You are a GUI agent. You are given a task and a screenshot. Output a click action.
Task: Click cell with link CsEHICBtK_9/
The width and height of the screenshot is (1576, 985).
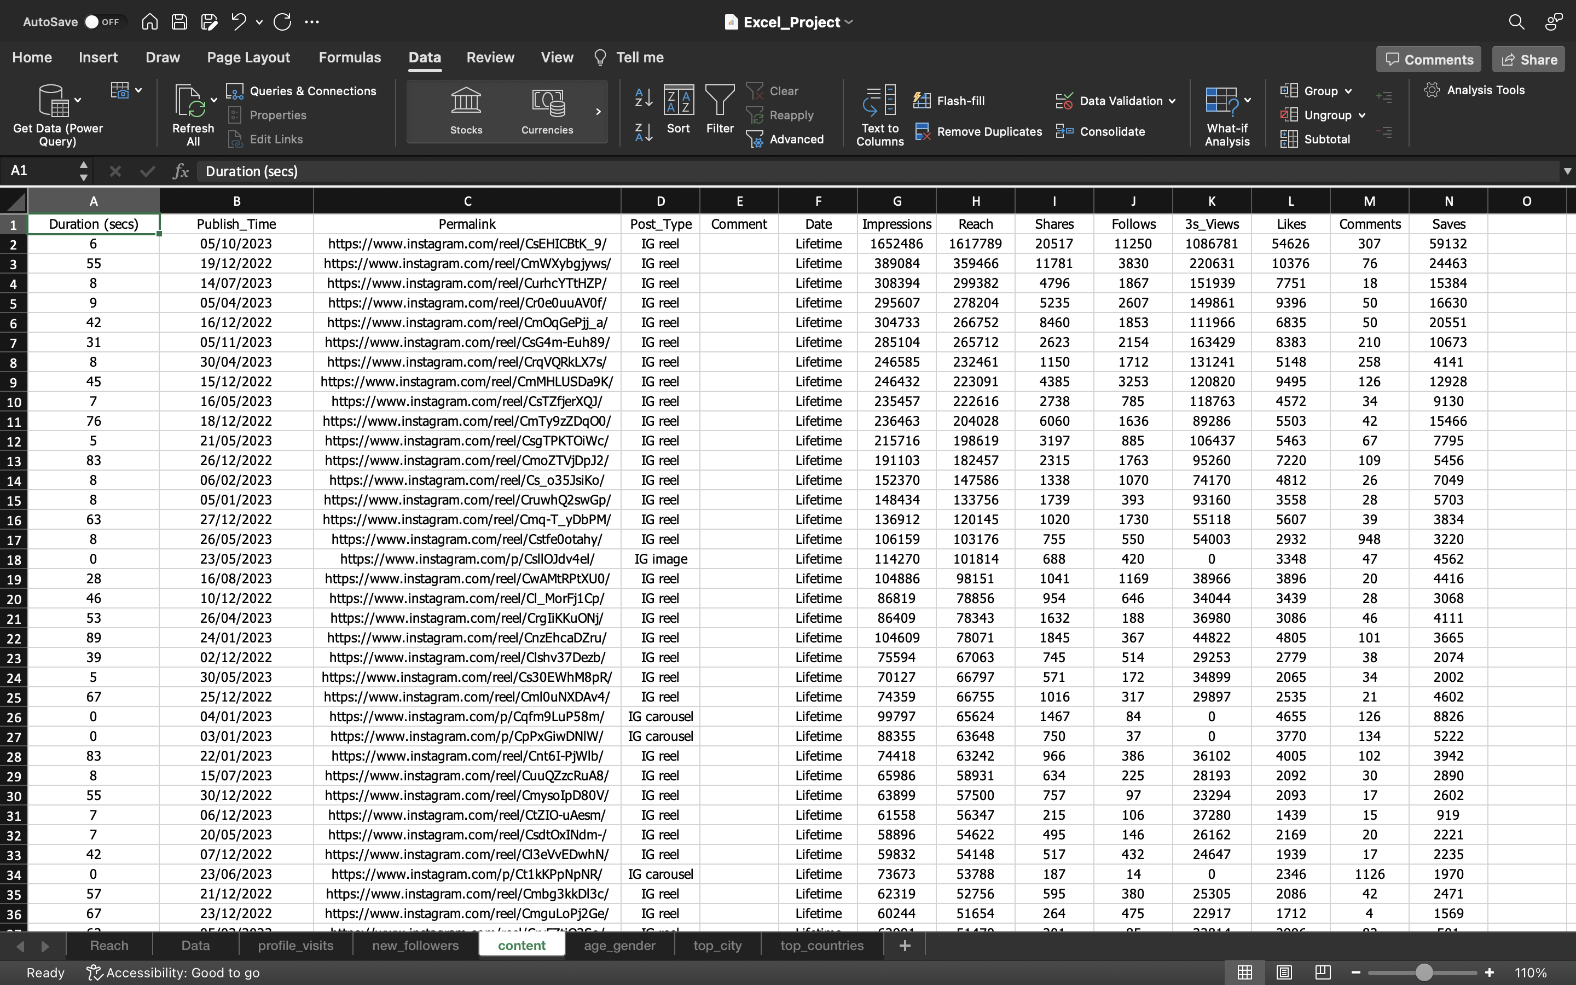coord(467,244)
